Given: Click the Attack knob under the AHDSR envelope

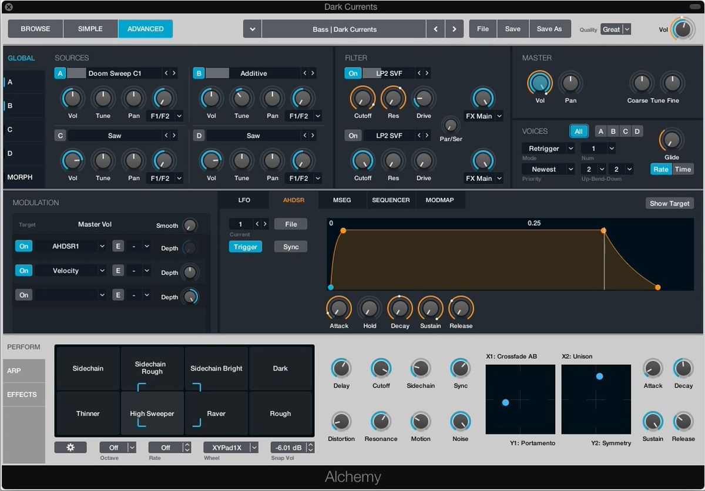Looking at the screenshot, I should (x=339, y=308).
